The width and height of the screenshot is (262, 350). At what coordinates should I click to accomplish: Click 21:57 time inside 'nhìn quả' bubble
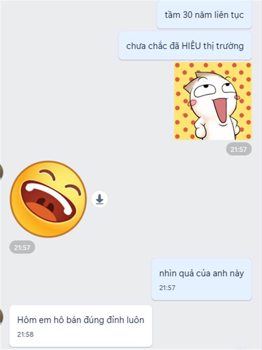[x=167, y=288]
